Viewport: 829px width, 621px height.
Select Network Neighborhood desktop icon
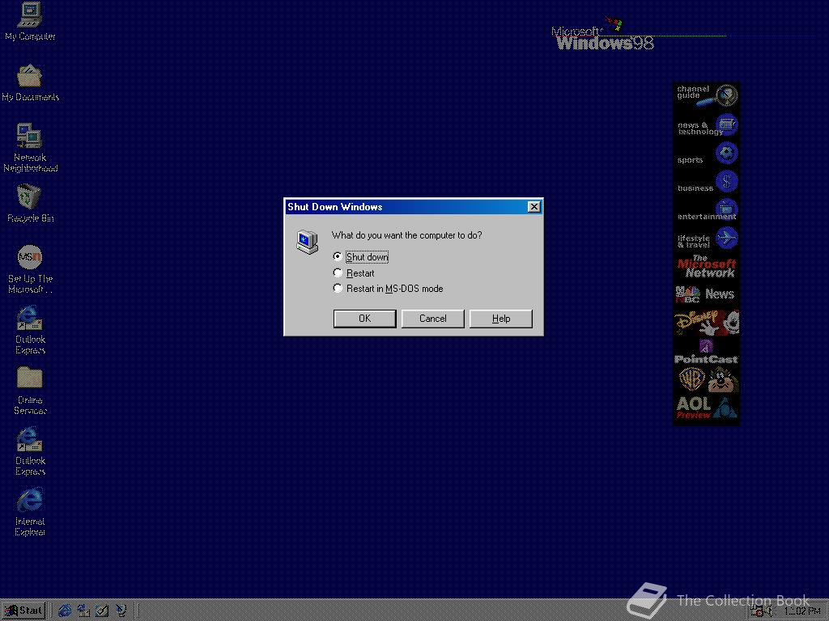[x=30, y=148]
